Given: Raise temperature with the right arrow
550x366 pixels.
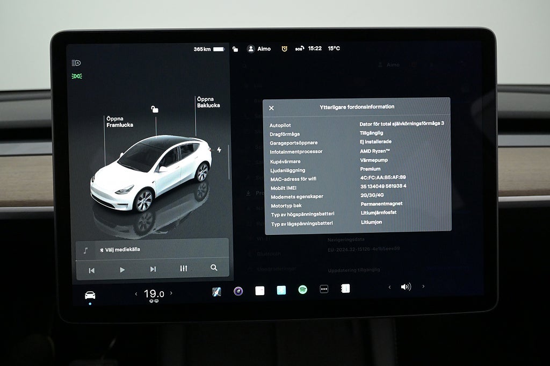Looking at the screenshot, I should click(x=171, y=293).
